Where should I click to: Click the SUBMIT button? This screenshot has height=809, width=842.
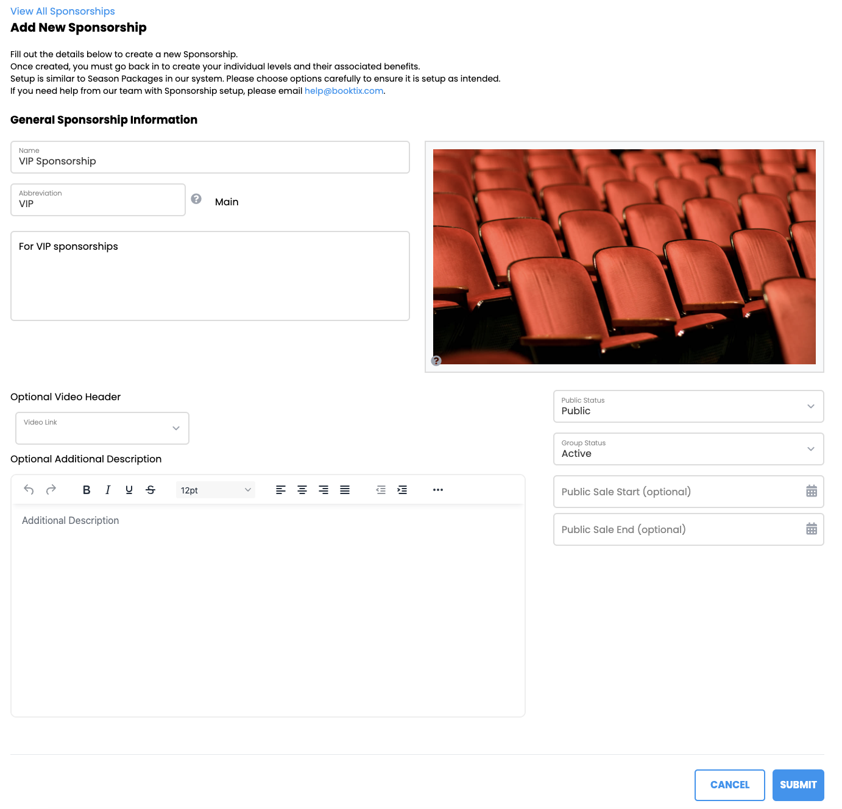click(798, 785)
